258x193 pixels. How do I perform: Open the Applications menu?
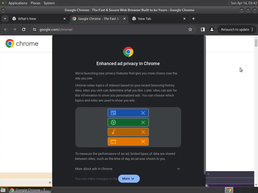(x=18, y=3)
